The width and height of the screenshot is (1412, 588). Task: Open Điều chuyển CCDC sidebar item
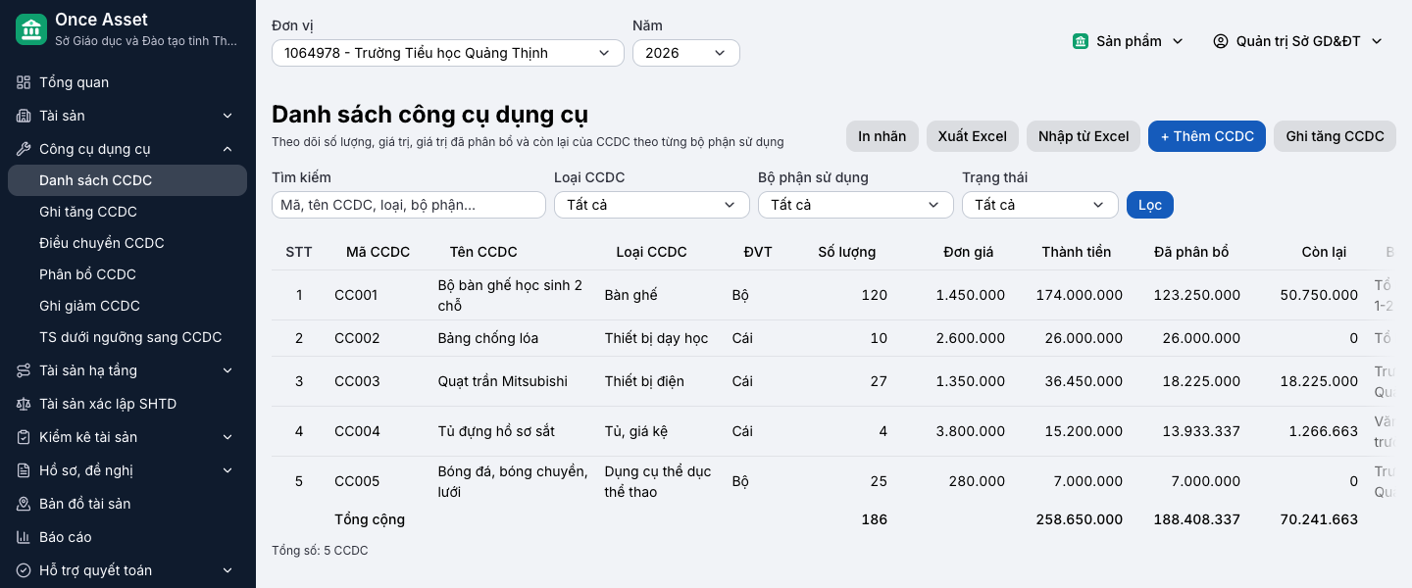tap(127, 243)
